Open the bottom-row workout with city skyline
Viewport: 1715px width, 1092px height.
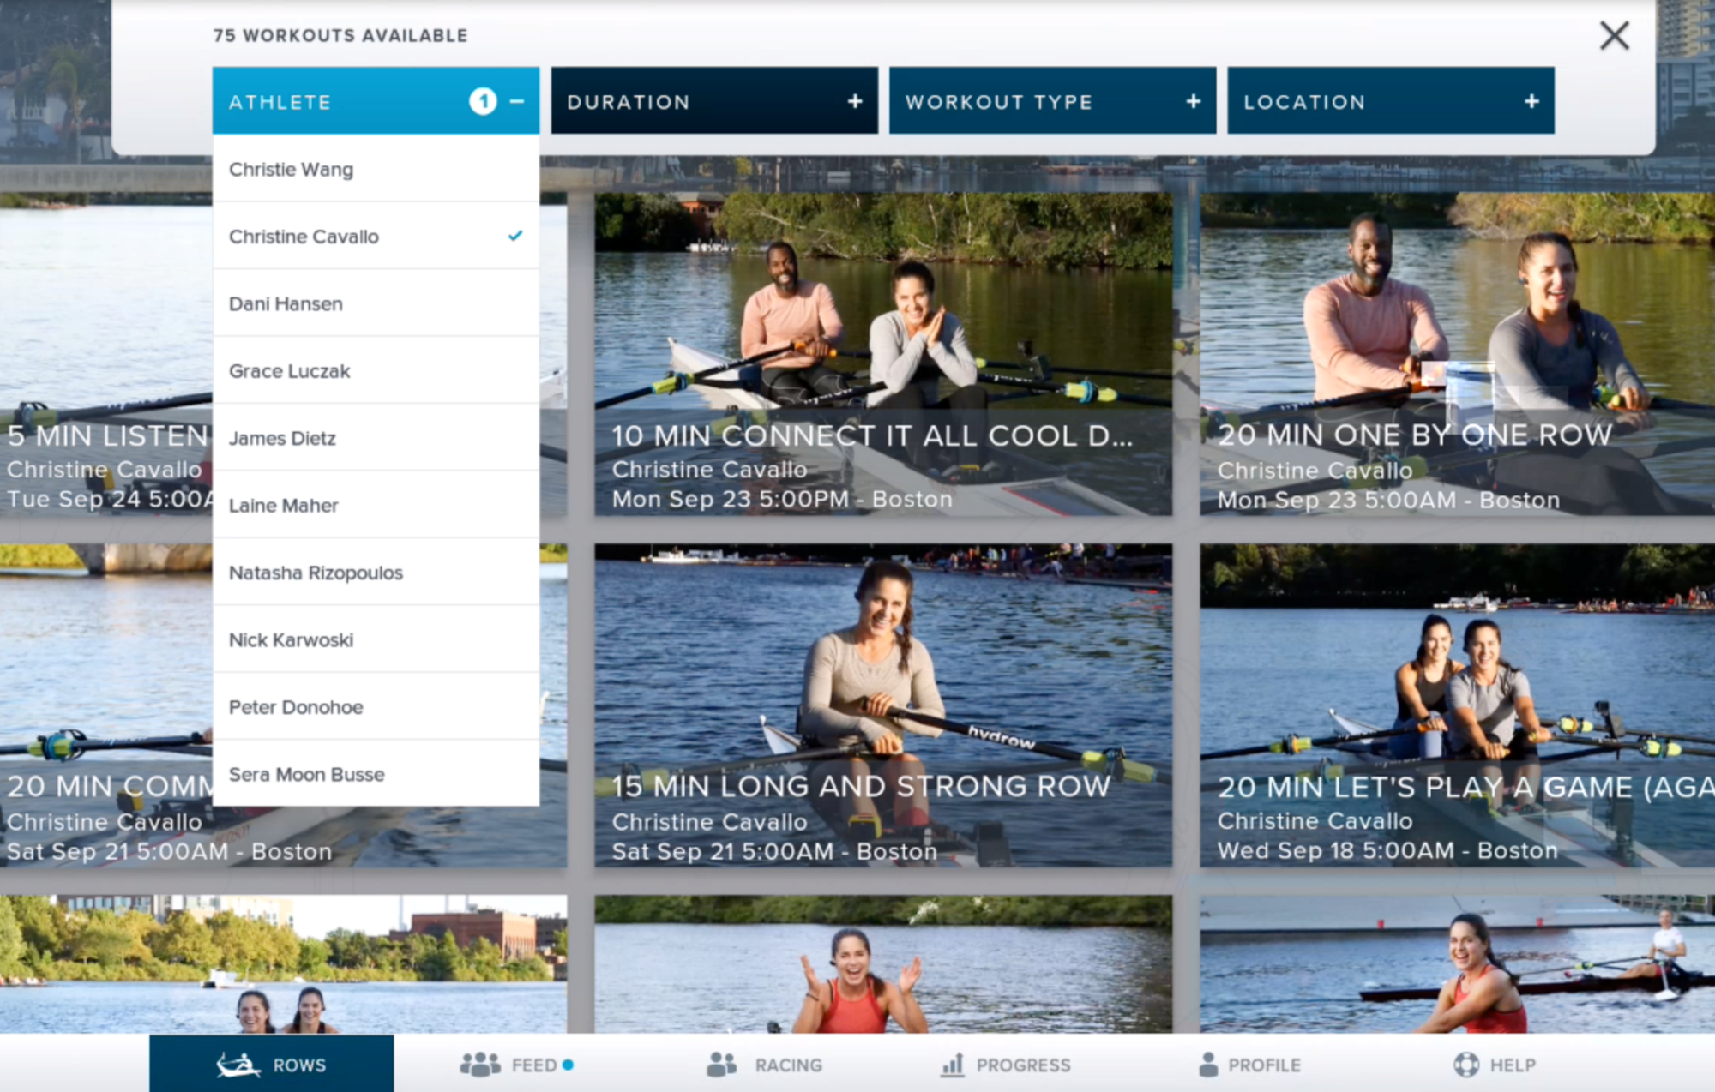click(x=283, y=964)
